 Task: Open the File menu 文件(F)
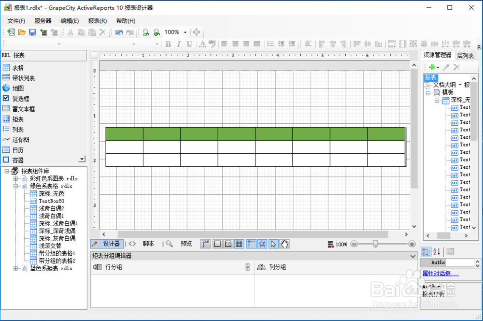pyautogui.click(x=16, y=21)
